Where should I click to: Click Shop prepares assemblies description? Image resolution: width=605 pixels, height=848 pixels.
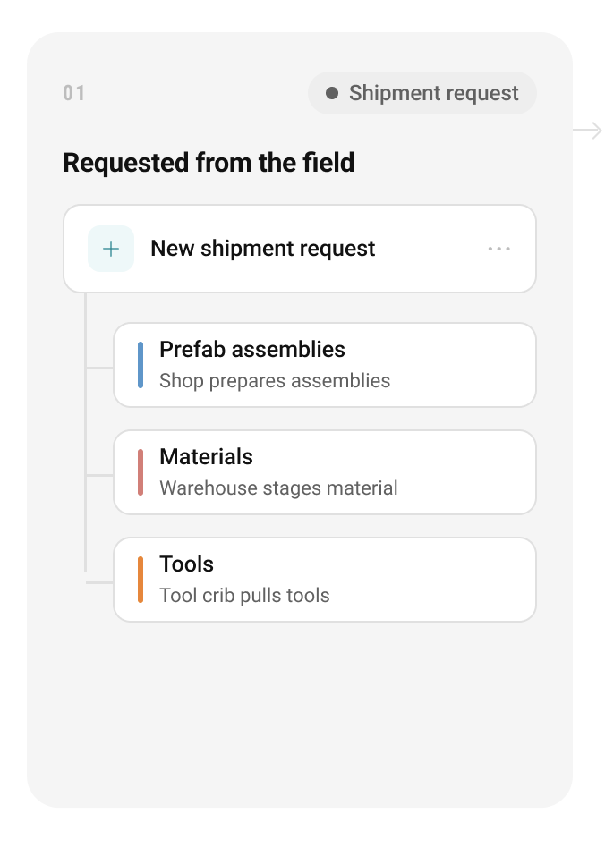tap(275, 381)
